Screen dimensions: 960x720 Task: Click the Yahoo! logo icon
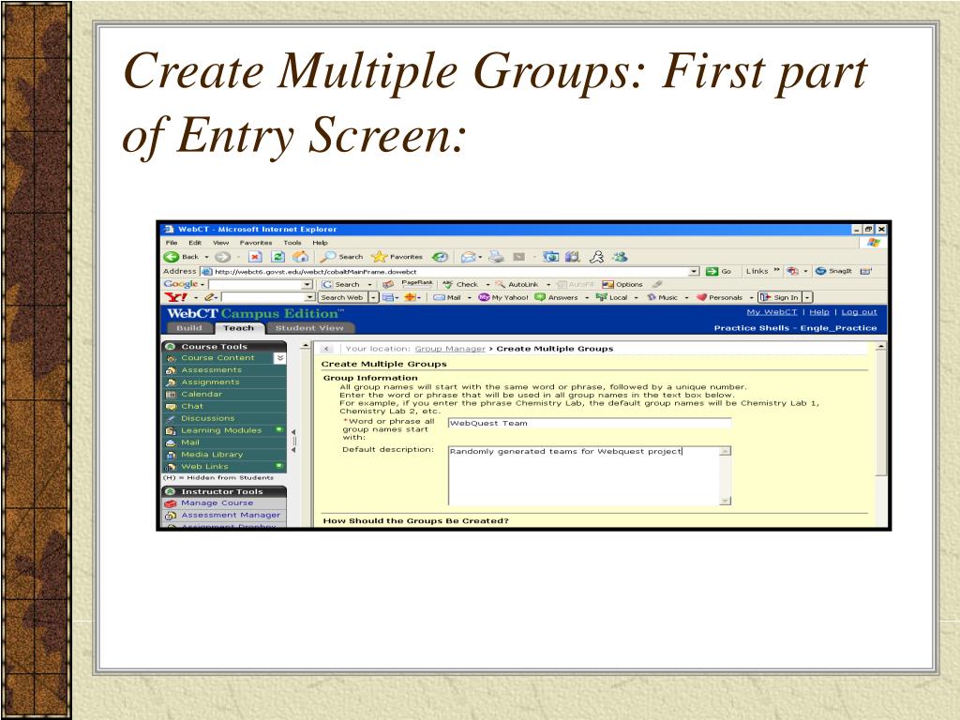point(176,297)
